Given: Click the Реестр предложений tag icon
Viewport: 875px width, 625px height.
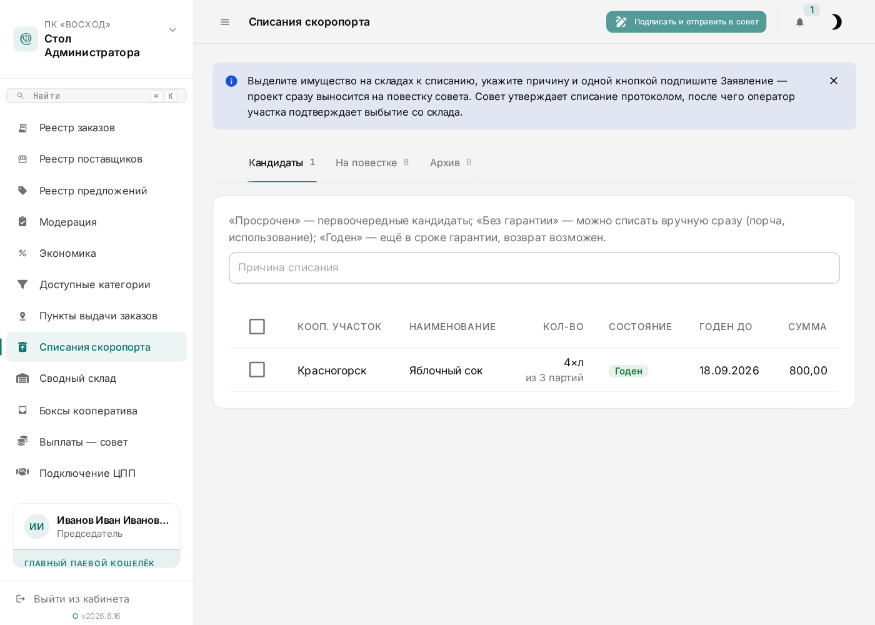Looking at the screenshot, I should 22,191.
